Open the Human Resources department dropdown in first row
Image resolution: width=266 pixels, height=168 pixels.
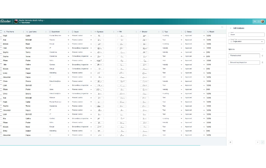68,36
